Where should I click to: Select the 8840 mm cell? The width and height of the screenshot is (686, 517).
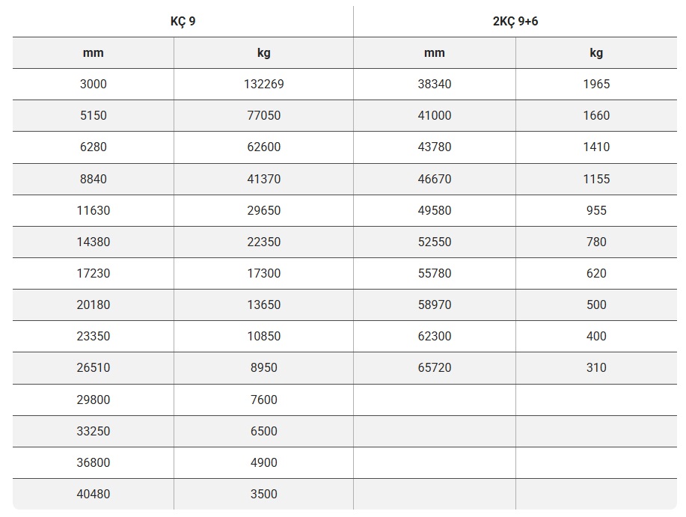(x=94, y=179)
